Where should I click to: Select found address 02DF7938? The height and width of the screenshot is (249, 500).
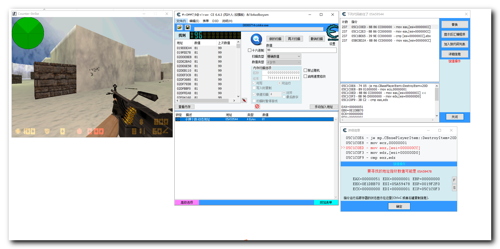[184, 84]
